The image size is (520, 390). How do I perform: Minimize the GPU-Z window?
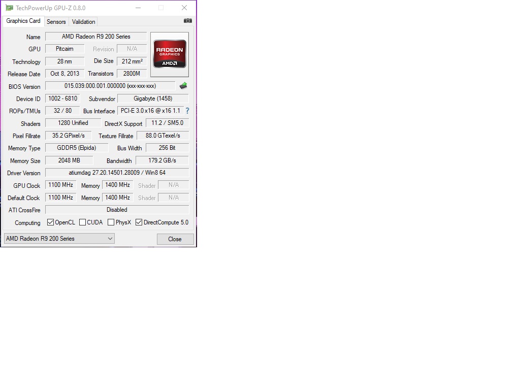(x=138, y=8)
